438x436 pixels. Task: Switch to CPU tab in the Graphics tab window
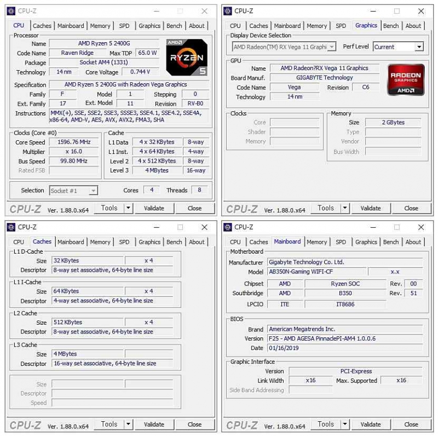point(235,26)
